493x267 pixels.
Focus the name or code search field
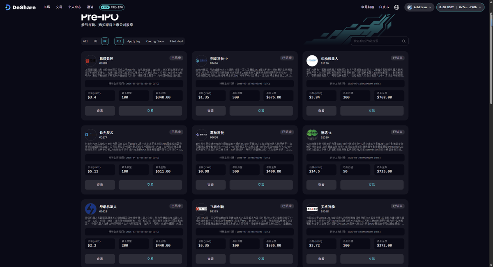coord(380,41)
